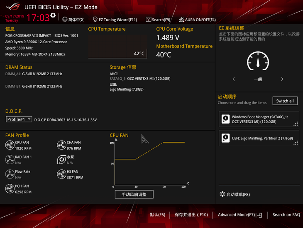This screenshot has height=228, width=303.
Task: Click DIMM_B1 G-Skill 8192MB entry
Action: (34, 86)
